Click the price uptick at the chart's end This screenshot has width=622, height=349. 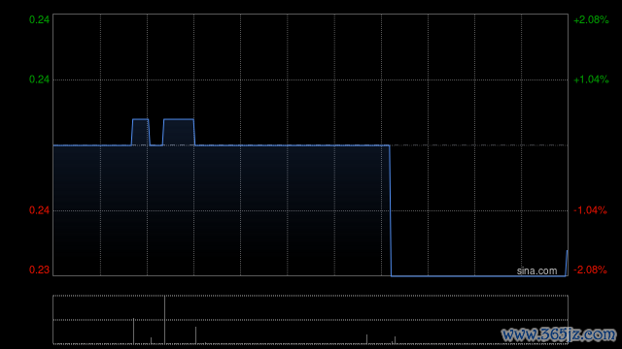(x=567, y=263)
